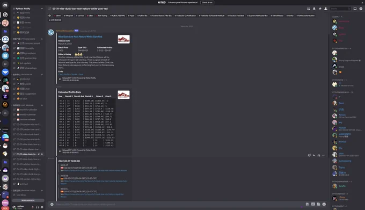The image size is (365, 210).
Task: Open the blue folder at top of server list
Action: coord(5,31)
